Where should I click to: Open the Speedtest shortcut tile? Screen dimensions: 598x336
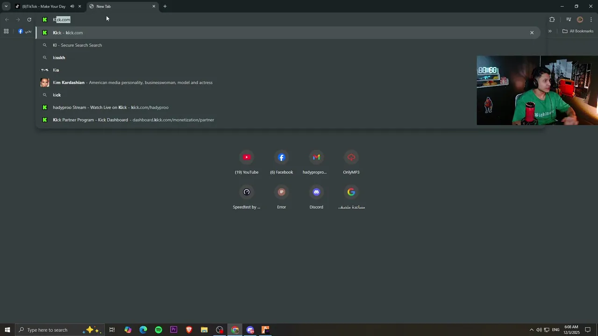[247, 197]
